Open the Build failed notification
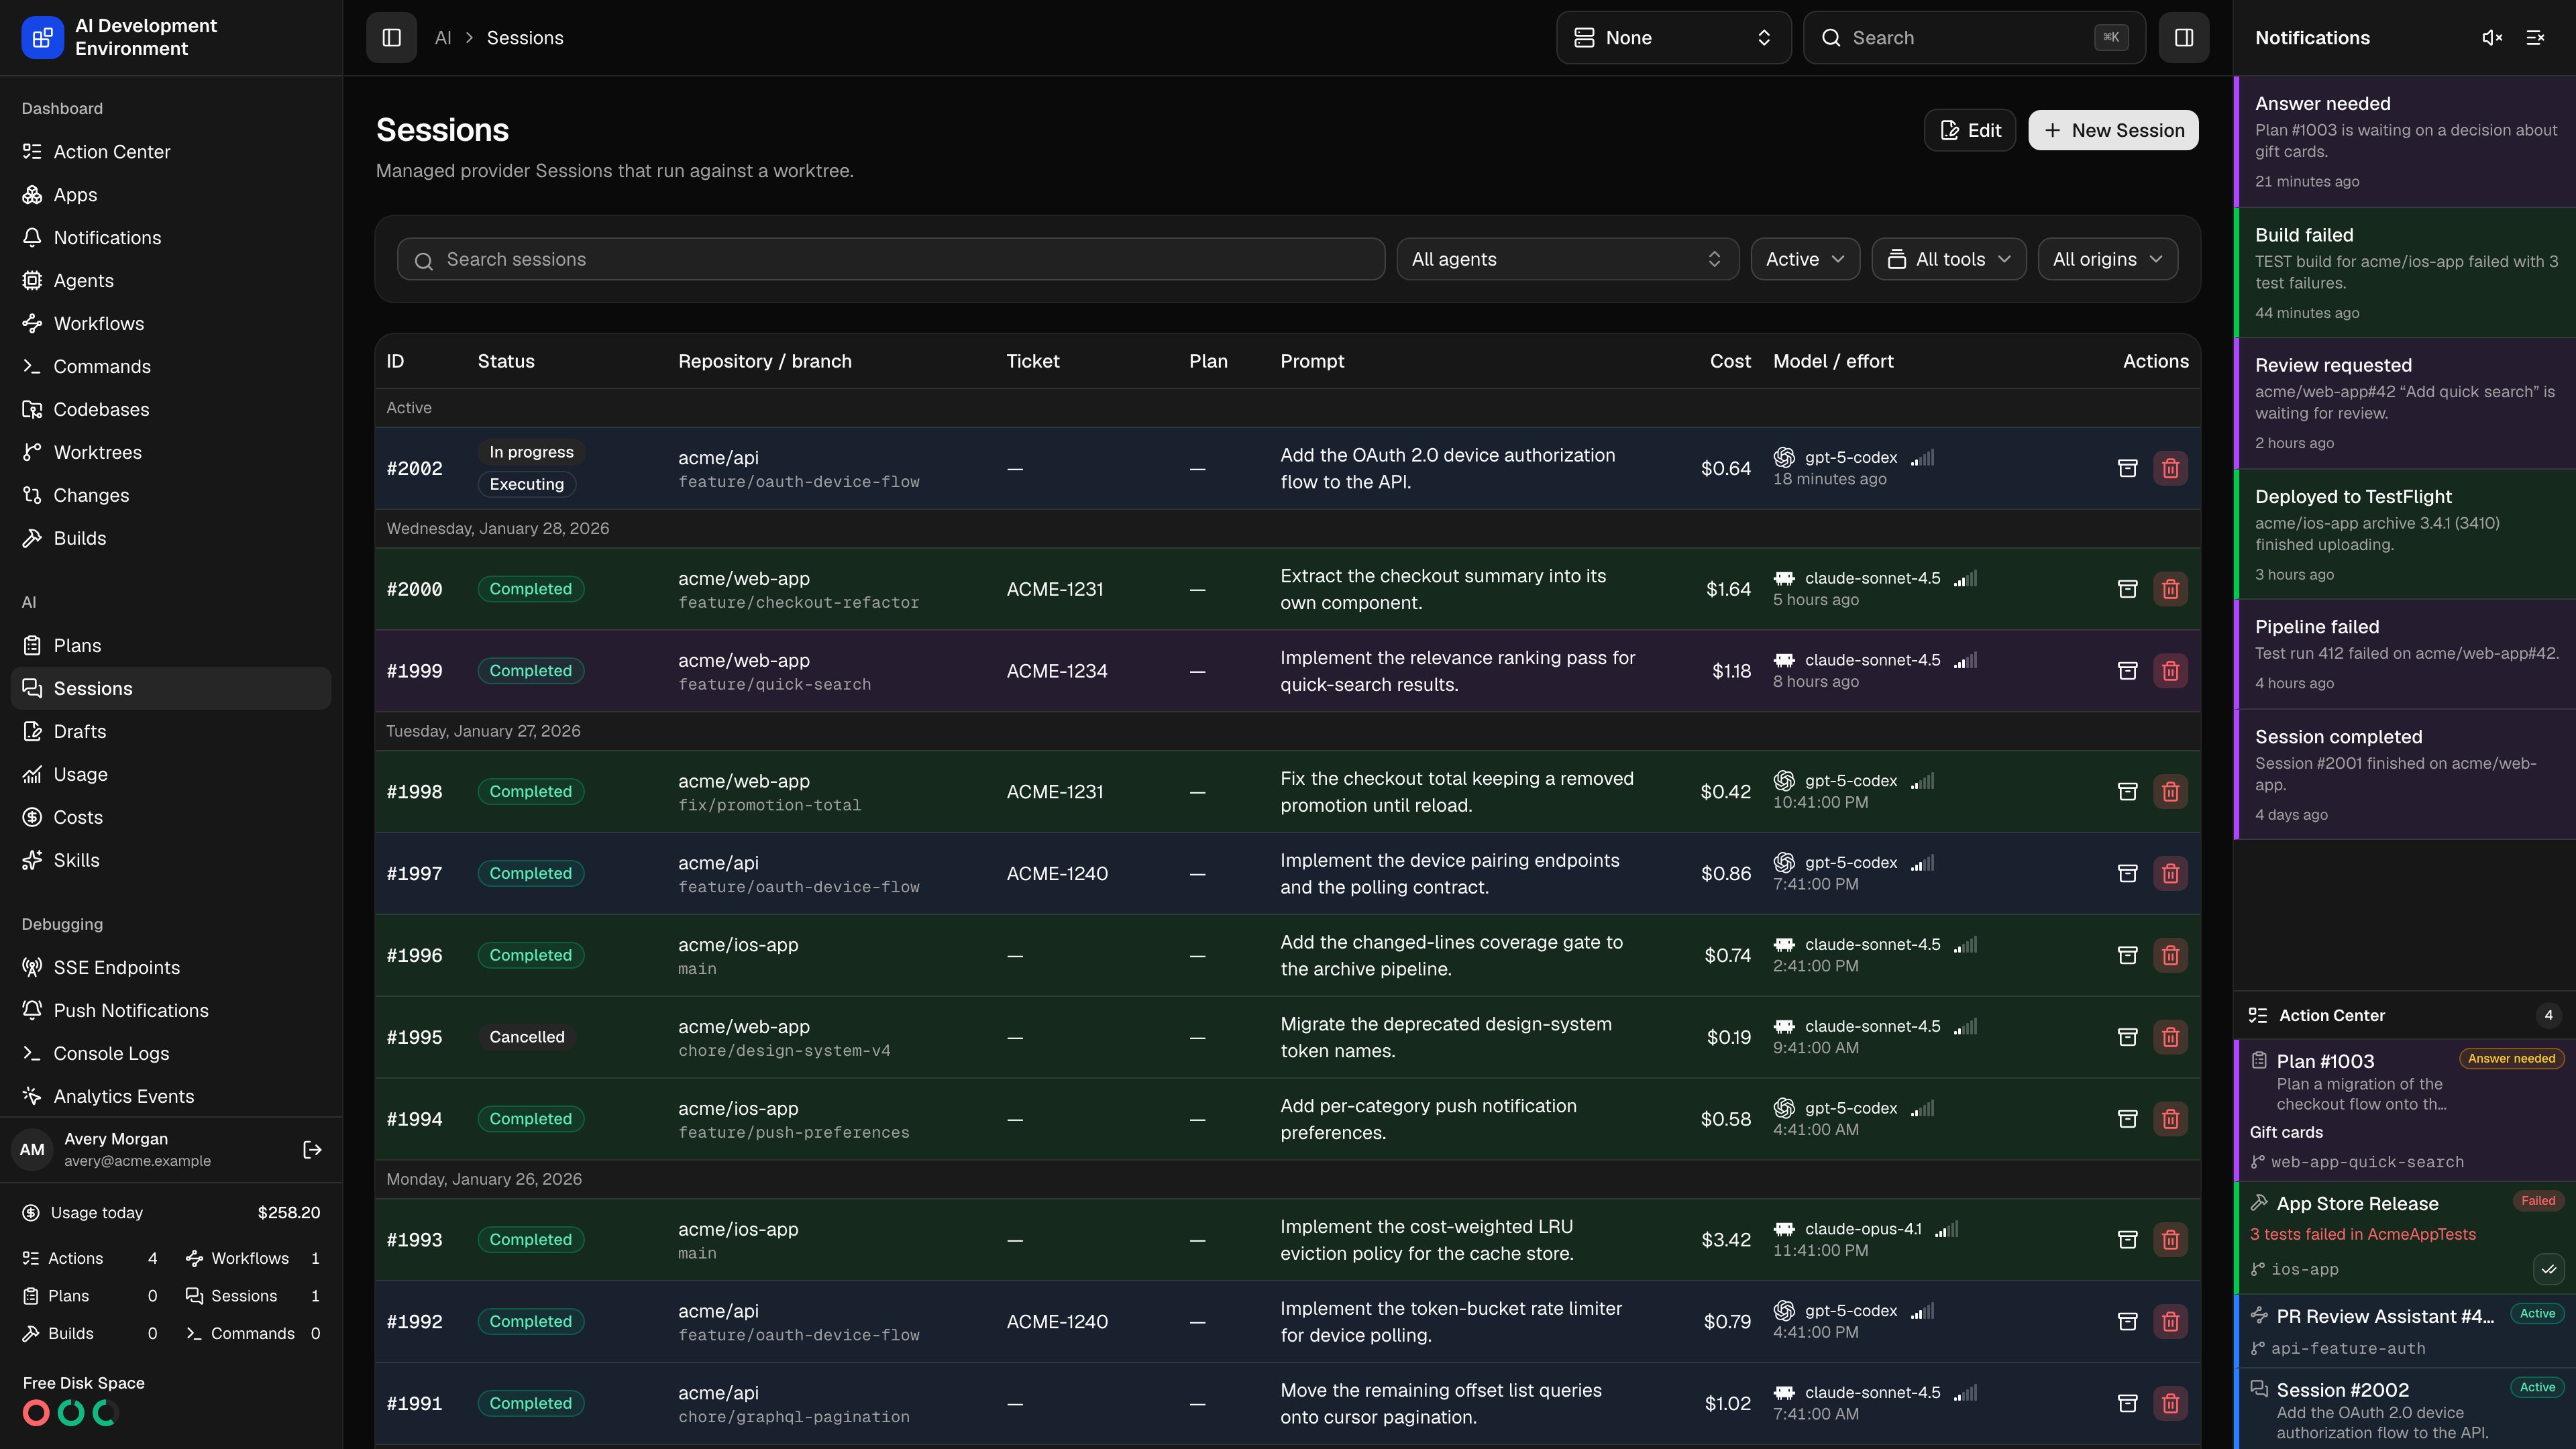The height and width of the screenshot is (1449, 2576). tap(2405, 273)
